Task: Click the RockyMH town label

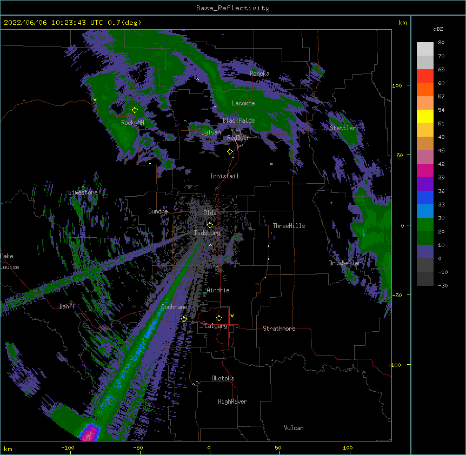Action: click(132, 123)
